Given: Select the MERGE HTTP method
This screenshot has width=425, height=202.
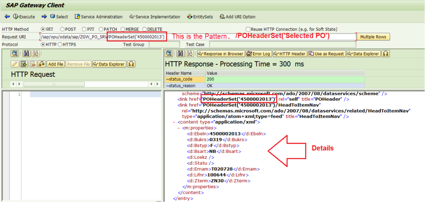Looking at the screenshot, I should (123, 29).
